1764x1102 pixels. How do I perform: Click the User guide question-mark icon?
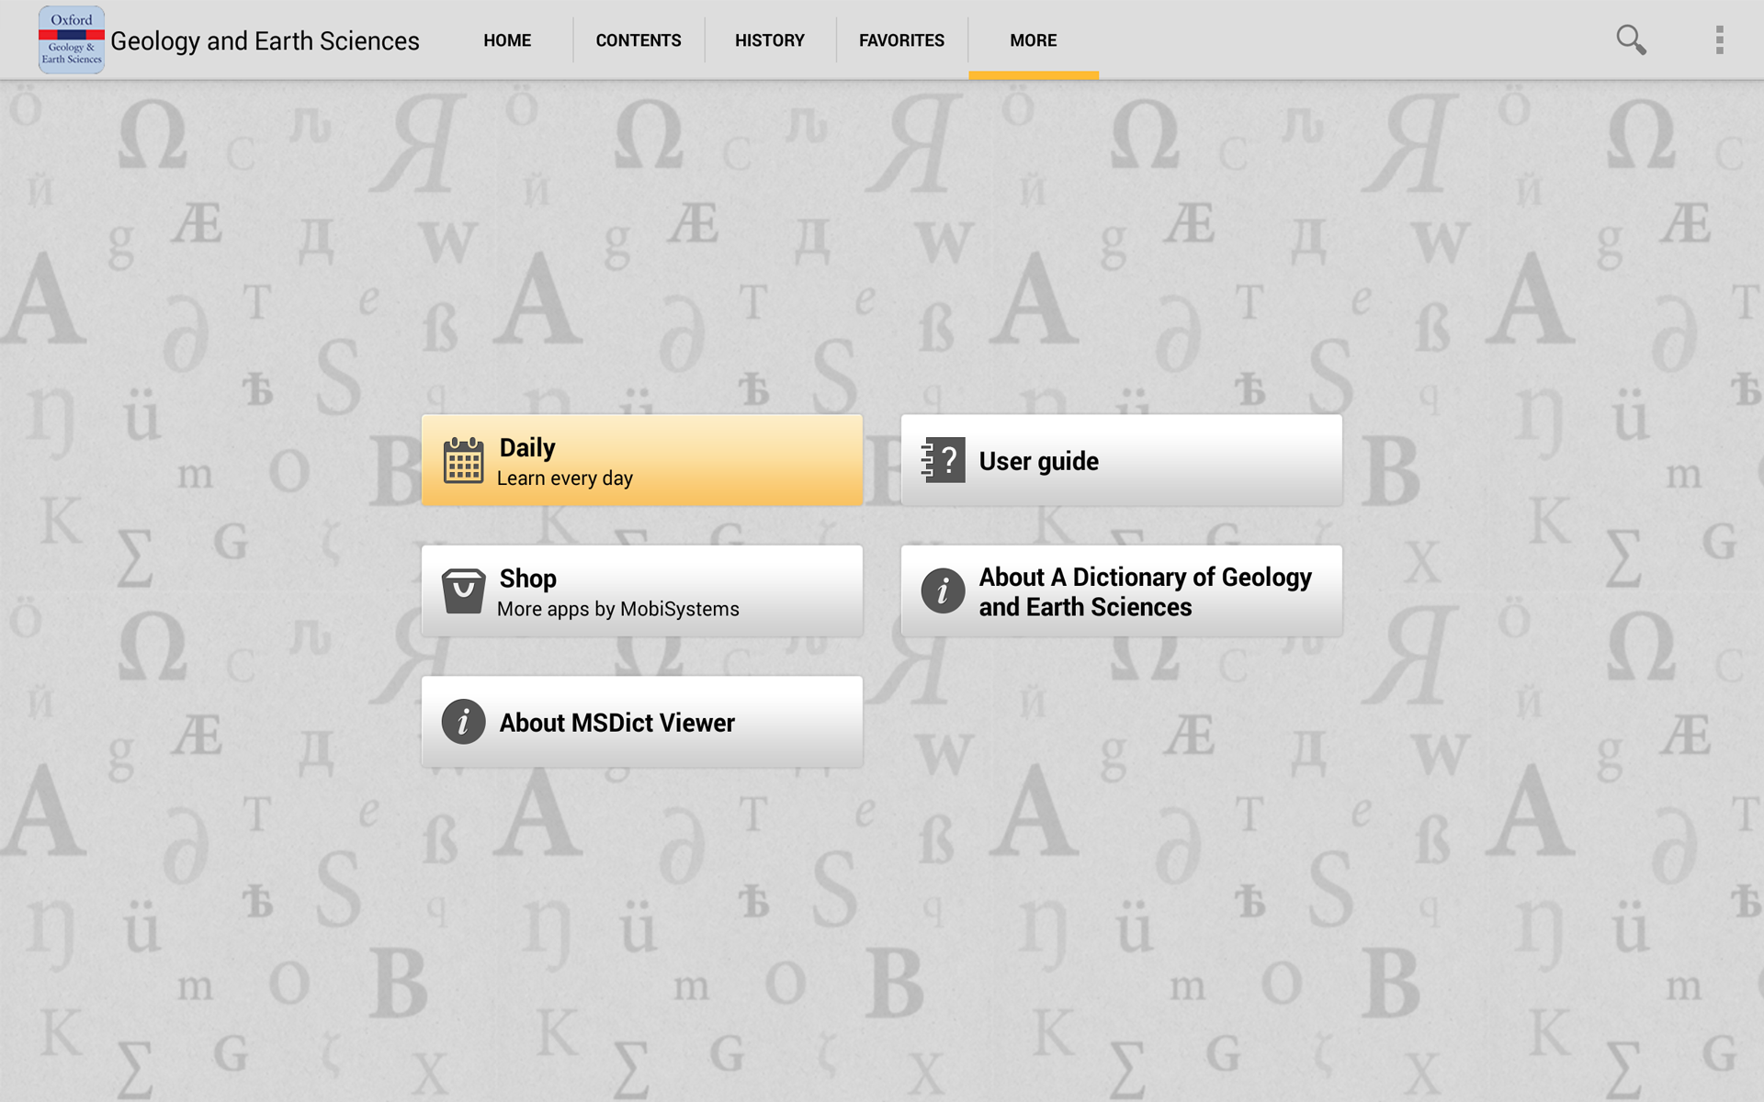pyautogui.click(x=943, y=460)
